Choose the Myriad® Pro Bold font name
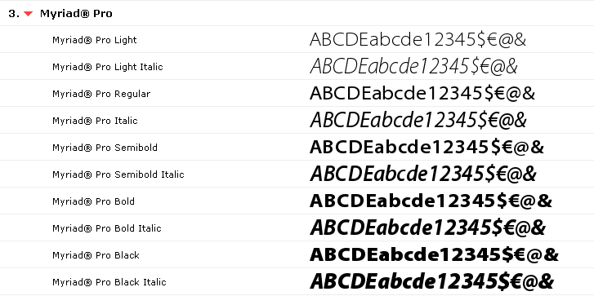The width and height of the screenshot is (594, 296). click(x=94, y=201)
